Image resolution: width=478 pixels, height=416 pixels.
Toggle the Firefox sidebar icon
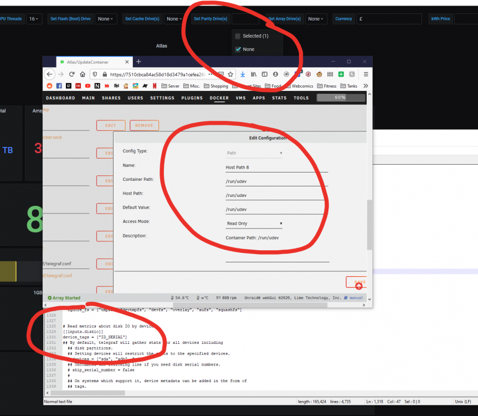(x=265, y=74)
